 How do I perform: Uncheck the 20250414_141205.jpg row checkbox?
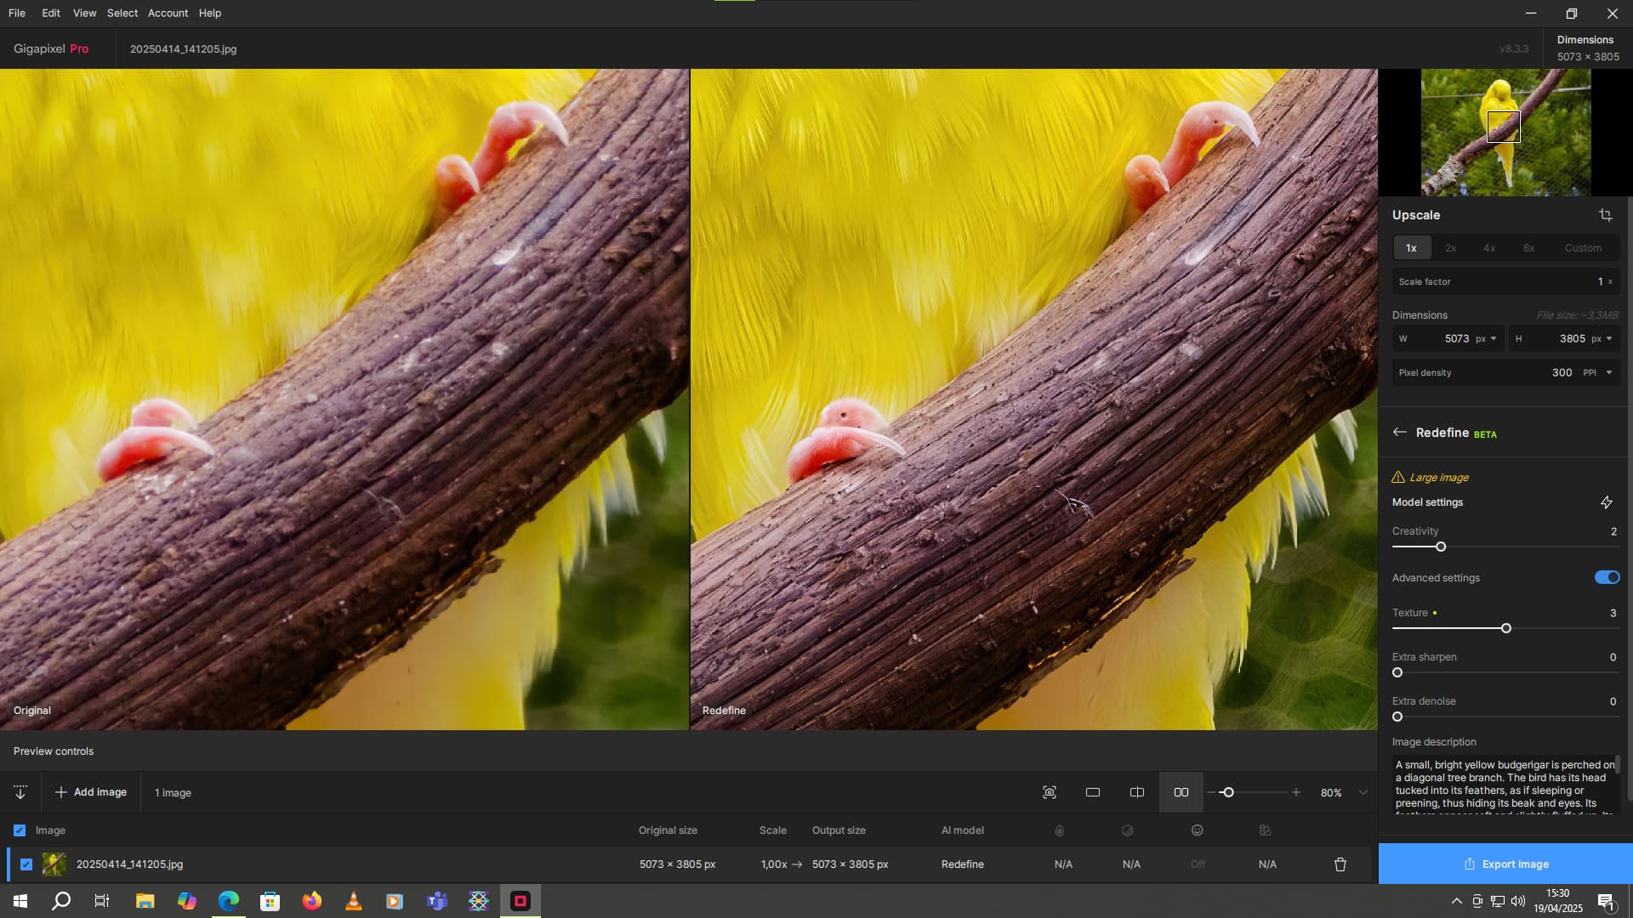click(26, 864)
